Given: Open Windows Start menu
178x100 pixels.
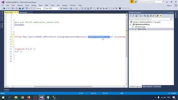Looking at the screenshot, I should pyautogui.click(x=3, y=97).
